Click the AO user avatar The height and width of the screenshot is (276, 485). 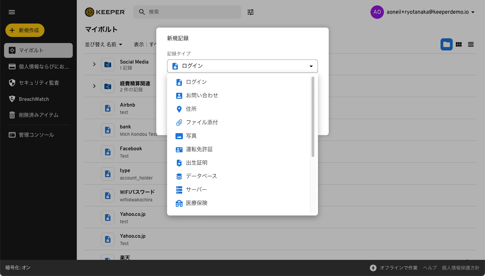tap(377, 12)
